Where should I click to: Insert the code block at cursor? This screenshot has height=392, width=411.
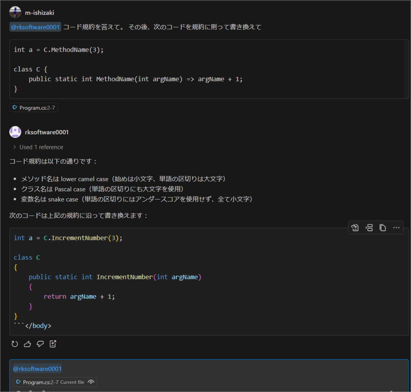pos(369,227)
